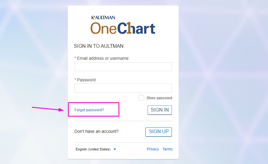
Task: Open the Terms link
Action: [x=168, y=149]
